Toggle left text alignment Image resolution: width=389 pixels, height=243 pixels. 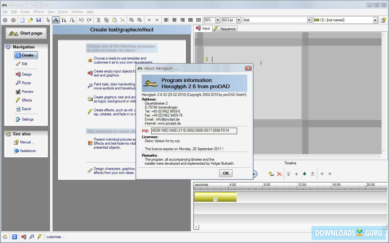click(166, 20)
